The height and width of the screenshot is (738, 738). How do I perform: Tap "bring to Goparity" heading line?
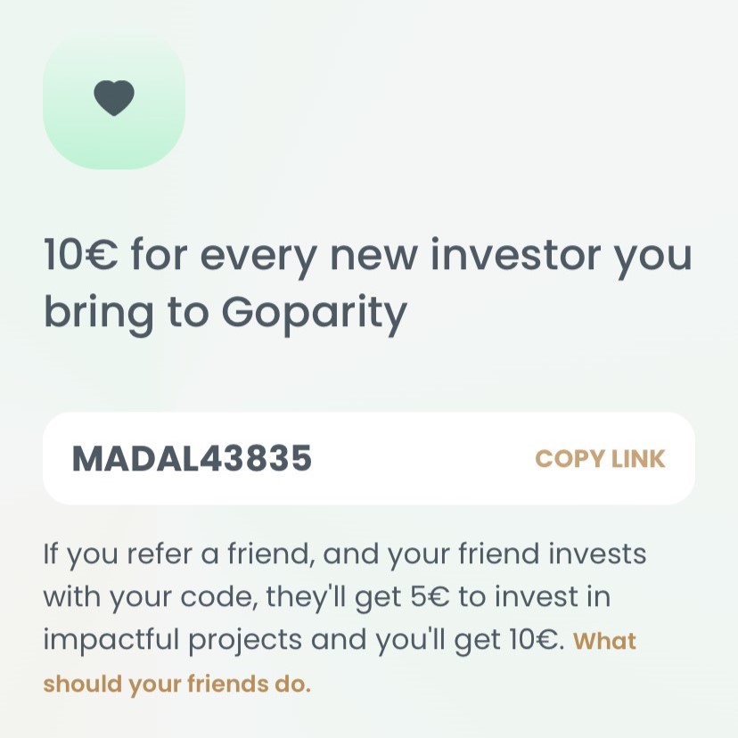point(225,312)
